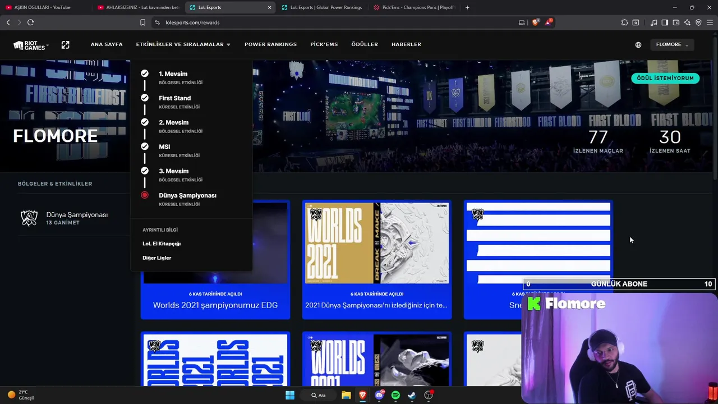Click the Brave VPN shield icon
The width and height of the screenshot is (718, 404).
pos(698,22)
